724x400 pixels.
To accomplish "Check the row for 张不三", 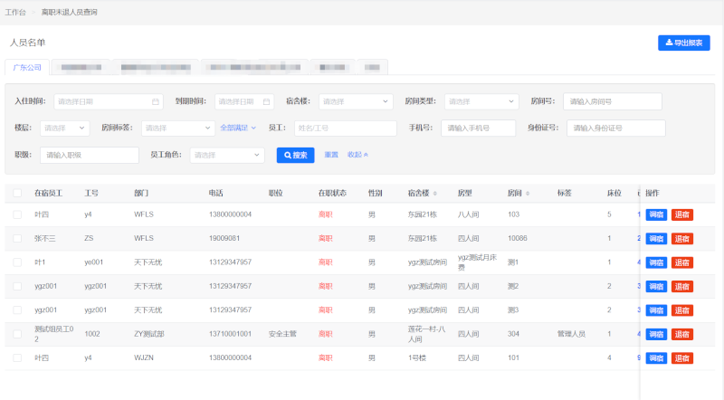I will 17,238.
